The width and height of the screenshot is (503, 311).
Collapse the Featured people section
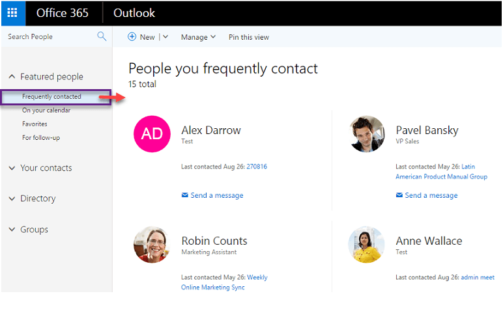pos(12,77)
